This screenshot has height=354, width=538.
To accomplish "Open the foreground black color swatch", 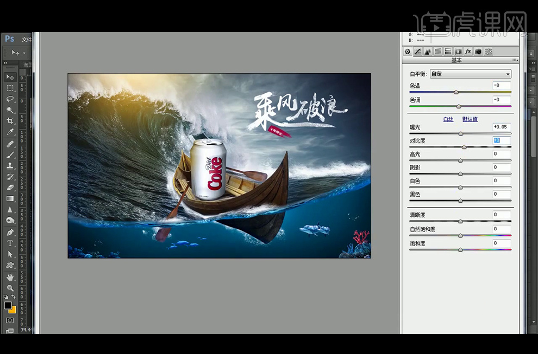I will tap(8, 305).
